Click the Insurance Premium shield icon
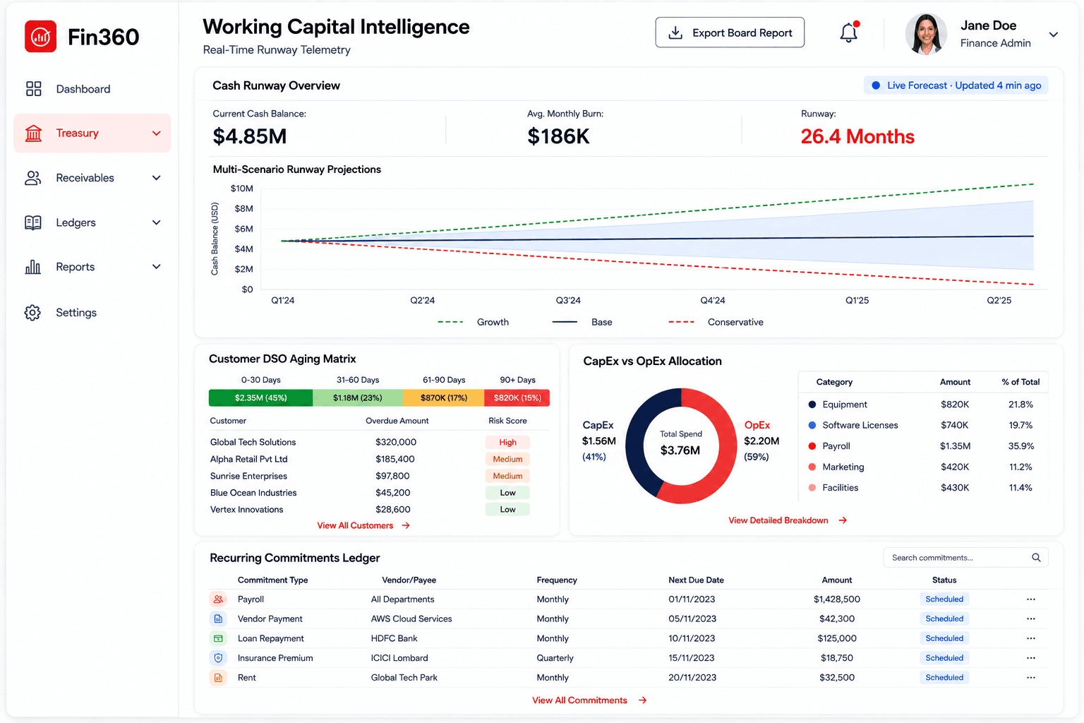The image size is (1084, 723). pos(218,658)
